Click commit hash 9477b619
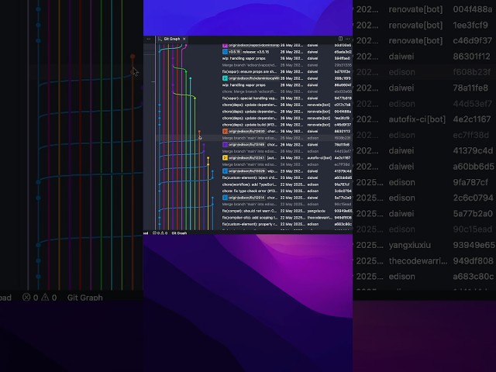496x372 pixels. (x=343, y=98)
